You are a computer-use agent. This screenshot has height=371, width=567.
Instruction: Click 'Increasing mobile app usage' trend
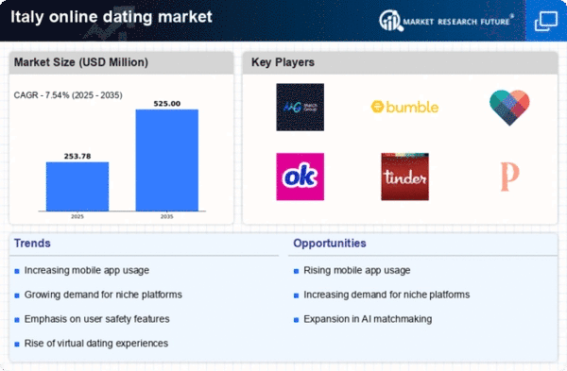87,270
